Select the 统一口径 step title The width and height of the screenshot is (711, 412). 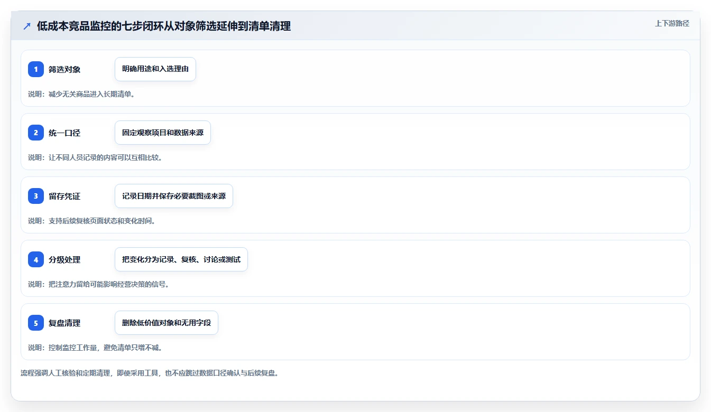pyautogui.click(x=64, y=133)
